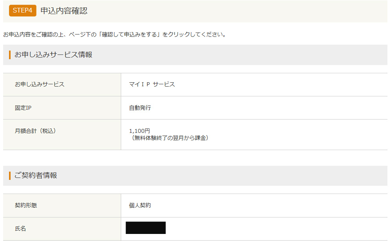The width and height of the screenshot is (389, 241).
Task: Click the 月額合計（税込） label
Action: pos(35,131)
